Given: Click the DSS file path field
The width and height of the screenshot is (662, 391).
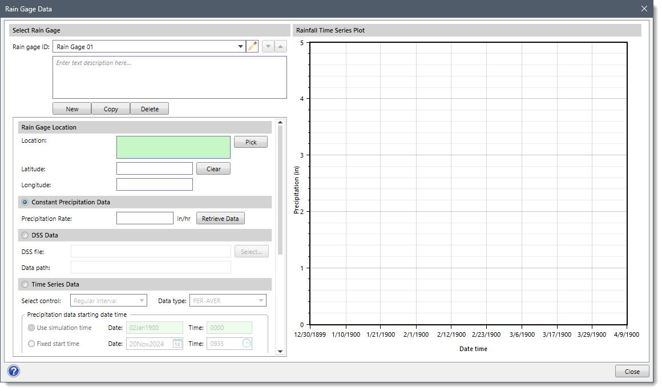Looking at the screenshot, I should click(151, 252).
